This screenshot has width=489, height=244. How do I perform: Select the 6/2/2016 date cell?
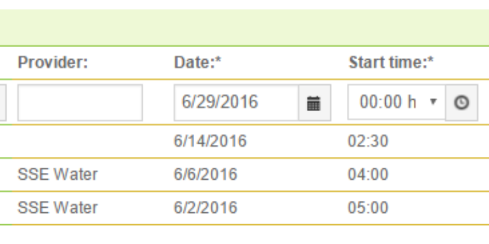point(206,208)
